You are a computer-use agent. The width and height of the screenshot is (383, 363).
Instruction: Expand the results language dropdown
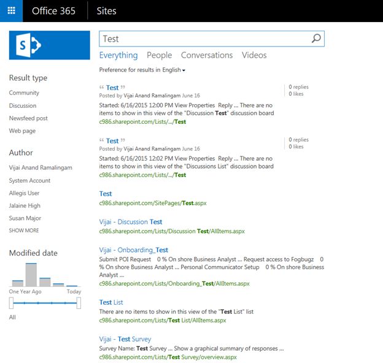174,70
